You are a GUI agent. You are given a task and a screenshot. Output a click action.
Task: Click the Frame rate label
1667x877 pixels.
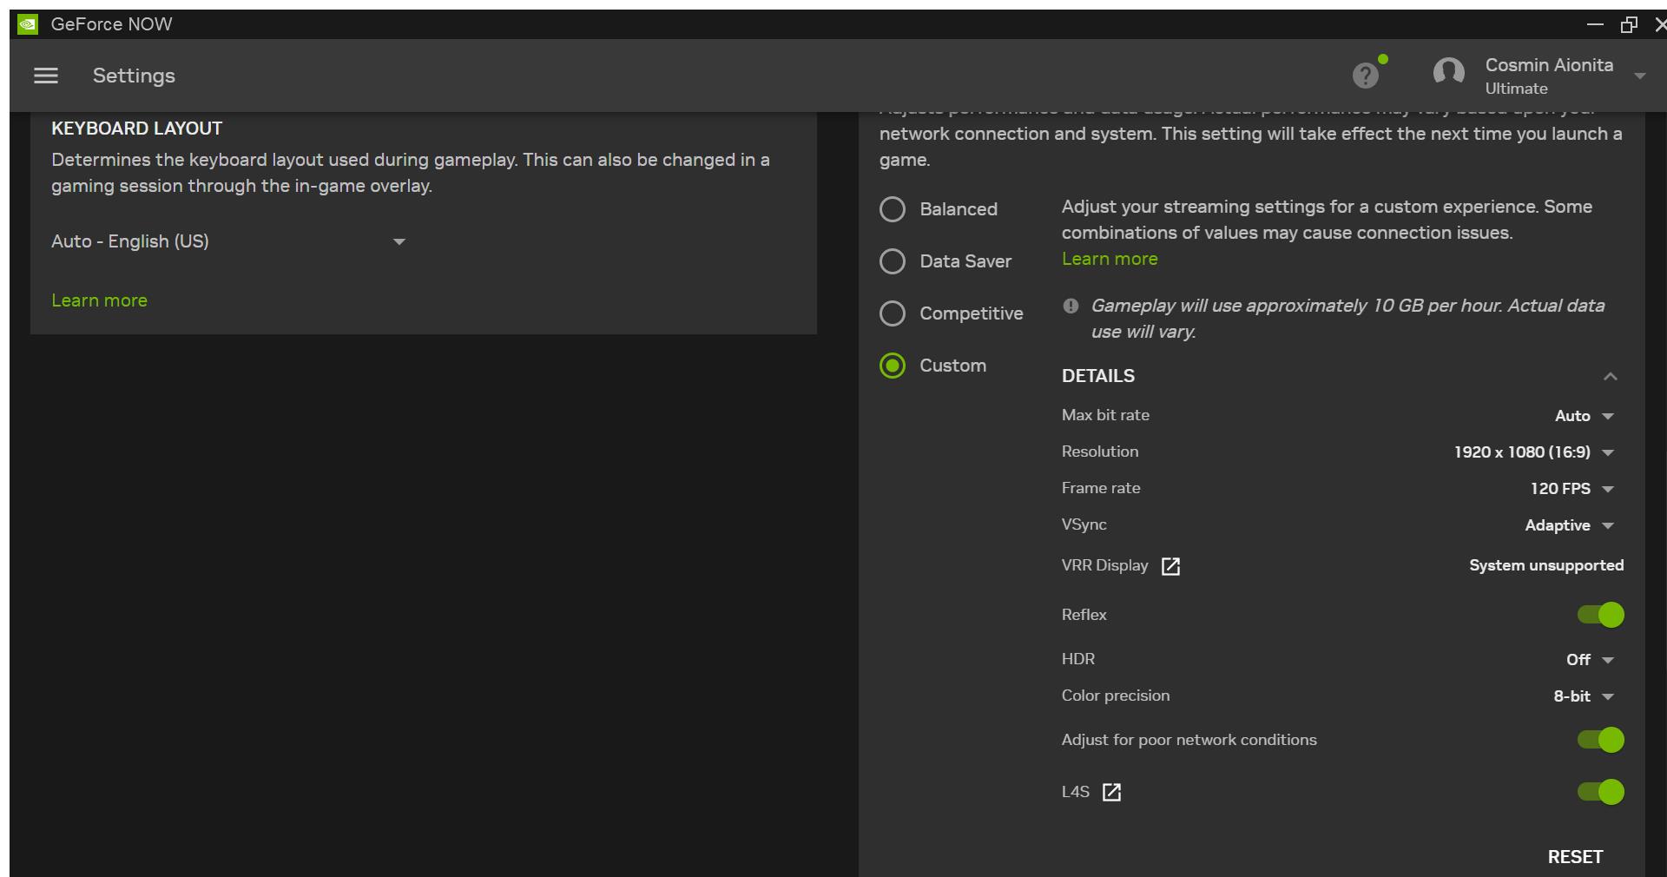click(1101, 488)
